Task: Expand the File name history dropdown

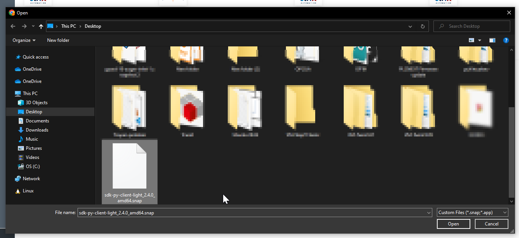Action: point(429,213)
